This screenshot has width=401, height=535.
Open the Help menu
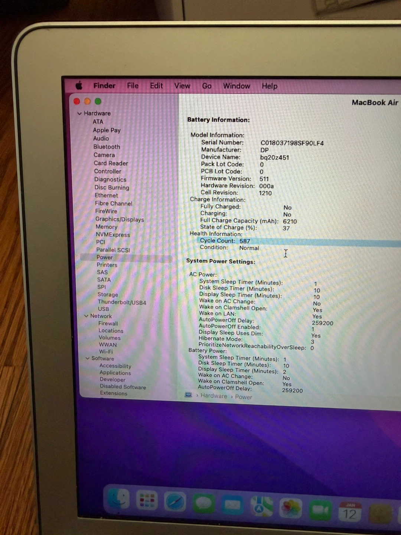click(270, 86)
